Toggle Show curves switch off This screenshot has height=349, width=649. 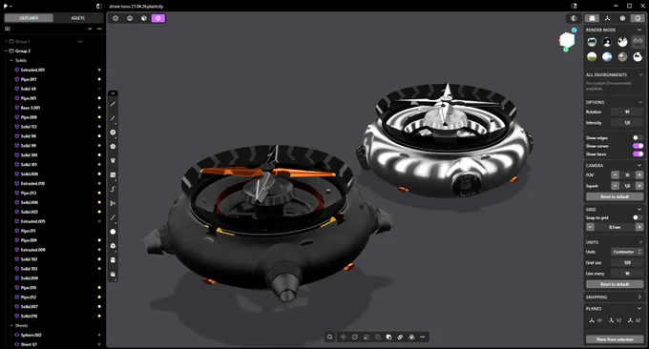click(638, 146)
